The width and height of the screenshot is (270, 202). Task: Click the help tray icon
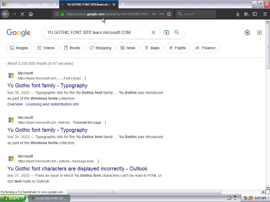pos(229,198)
